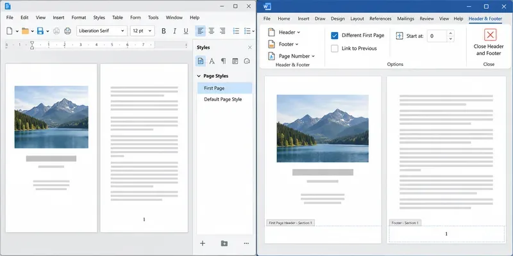Open the New document dropdown arrow

point(17,31)
